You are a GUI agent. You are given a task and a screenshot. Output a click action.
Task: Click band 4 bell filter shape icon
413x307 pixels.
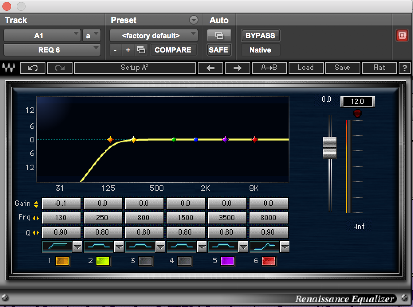181,247
